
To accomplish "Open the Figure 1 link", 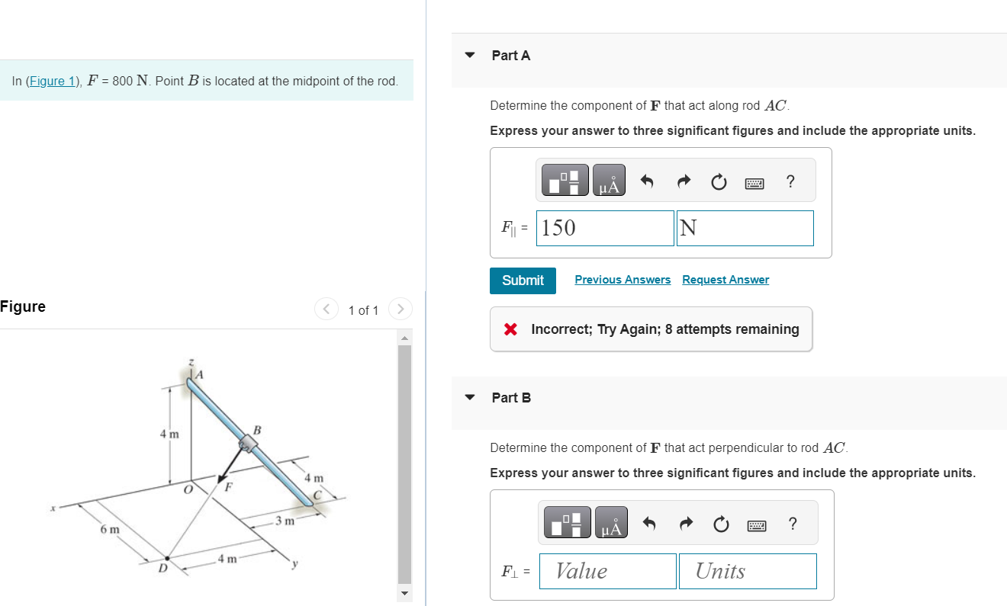I will click(x=52, y=81).
